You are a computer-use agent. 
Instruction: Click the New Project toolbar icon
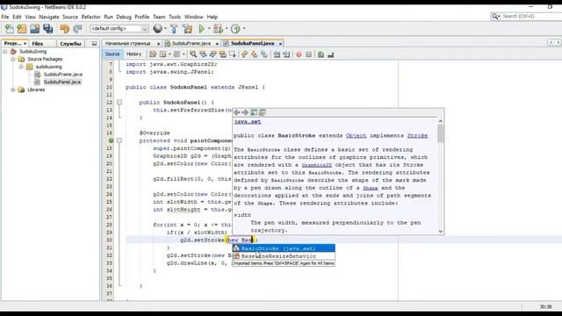coord(22,29)
